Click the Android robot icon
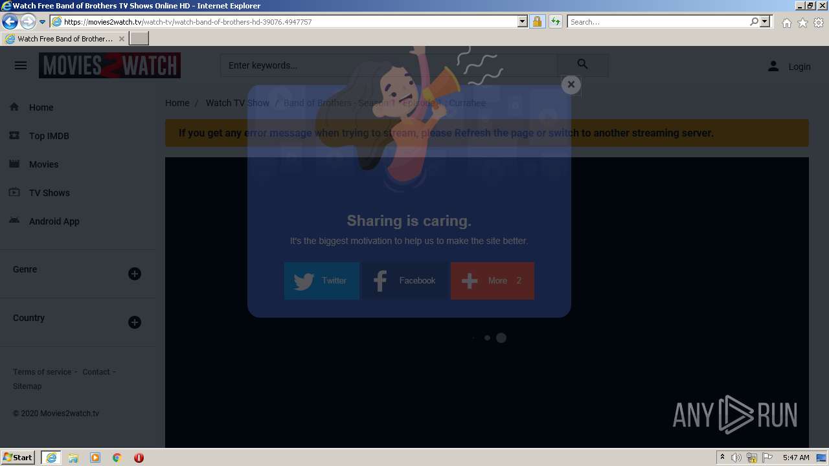829x466 pixels. click(14, 221)
